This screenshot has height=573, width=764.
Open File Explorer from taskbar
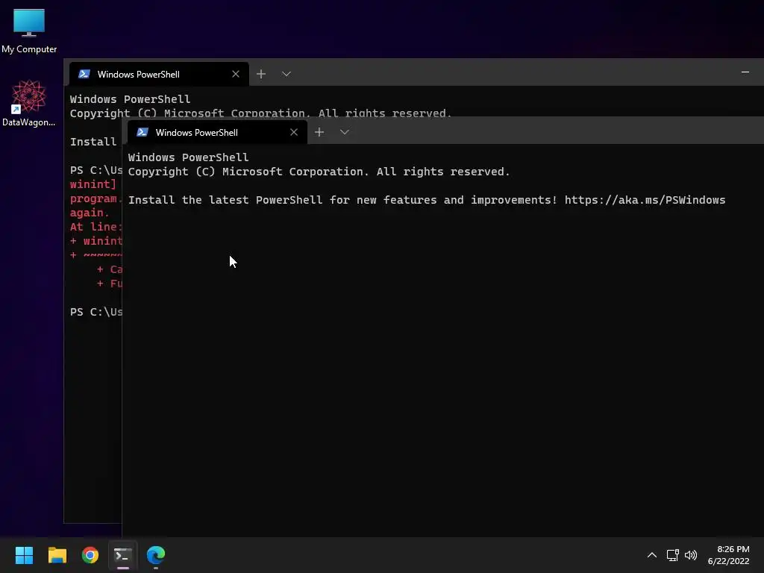pyautogui.click(x=57, y=555)
